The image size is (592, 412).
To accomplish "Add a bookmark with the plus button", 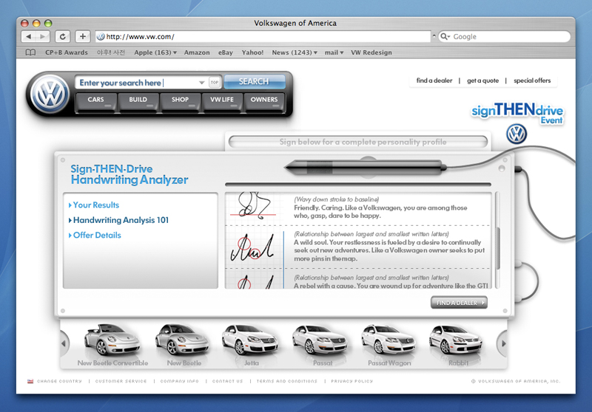I will pos(83,36).
